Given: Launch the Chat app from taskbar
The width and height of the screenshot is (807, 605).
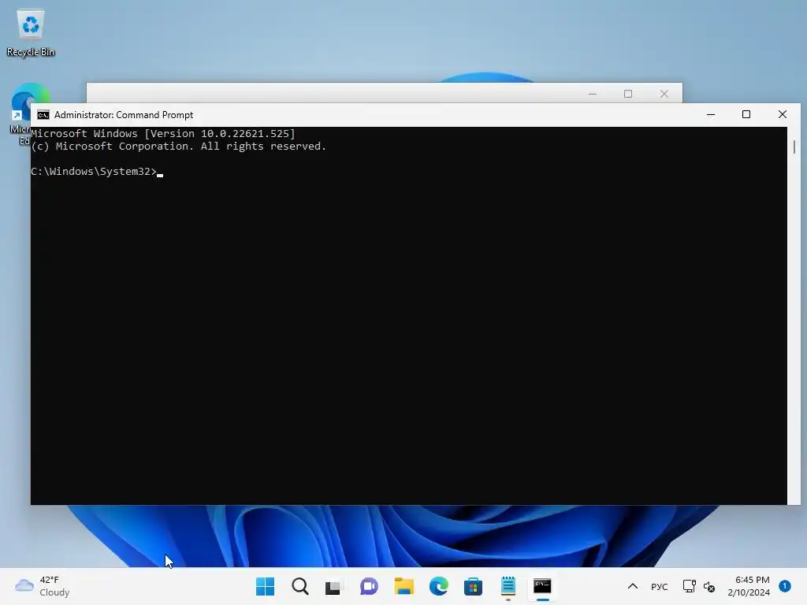Looking at the screenshot, I should point(369,586).
